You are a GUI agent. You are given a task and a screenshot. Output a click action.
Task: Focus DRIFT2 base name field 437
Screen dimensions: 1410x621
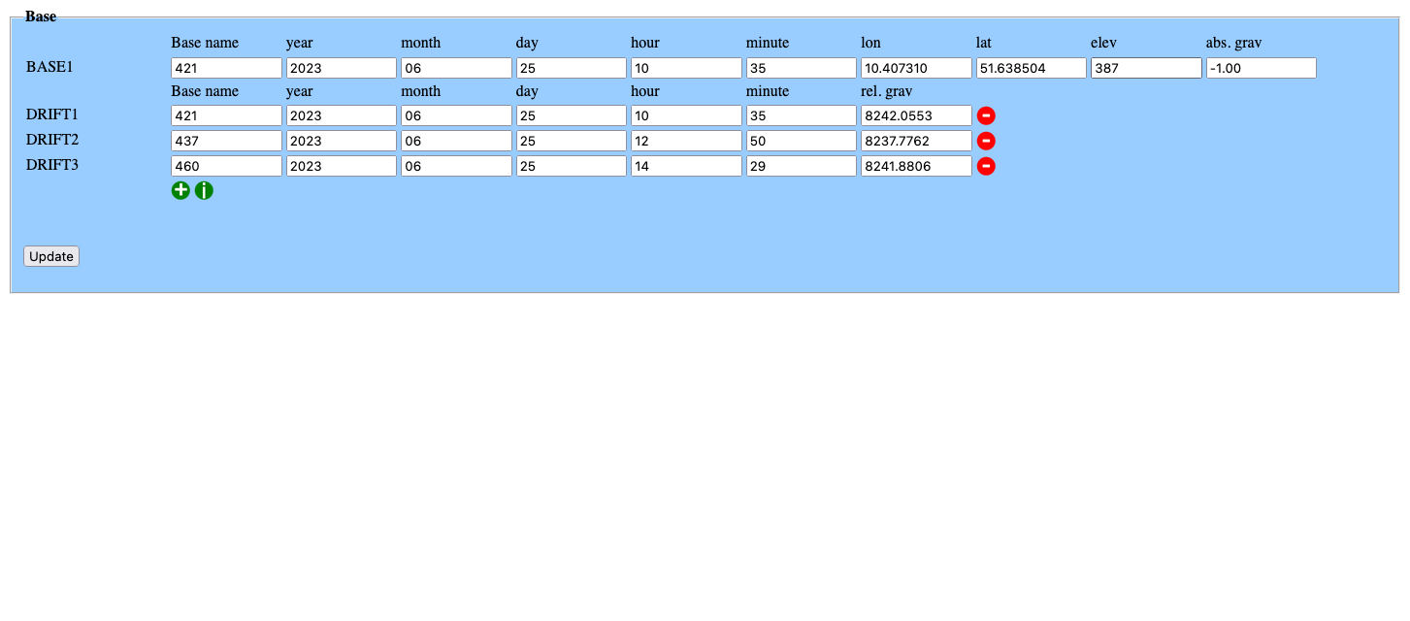(226, 141)
